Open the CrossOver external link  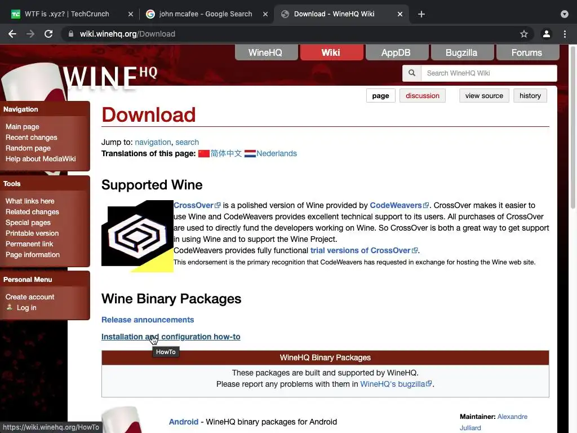click(197, 205)
